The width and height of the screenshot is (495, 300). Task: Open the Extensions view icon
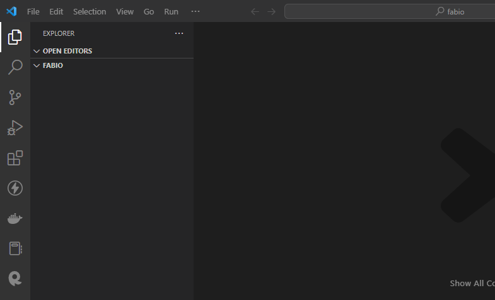15,158
